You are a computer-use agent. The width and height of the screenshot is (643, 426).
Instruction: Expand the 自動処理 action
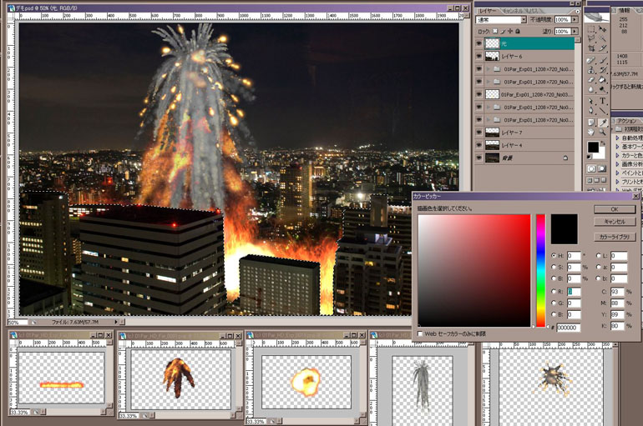pos(617,138)
